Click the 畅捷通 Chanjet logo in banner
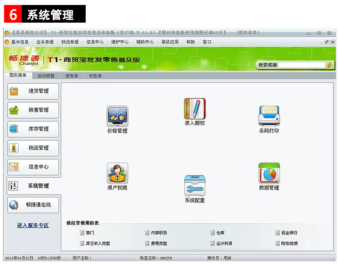Viewport: 340px width, 264px height. click(x=24, y=60)
